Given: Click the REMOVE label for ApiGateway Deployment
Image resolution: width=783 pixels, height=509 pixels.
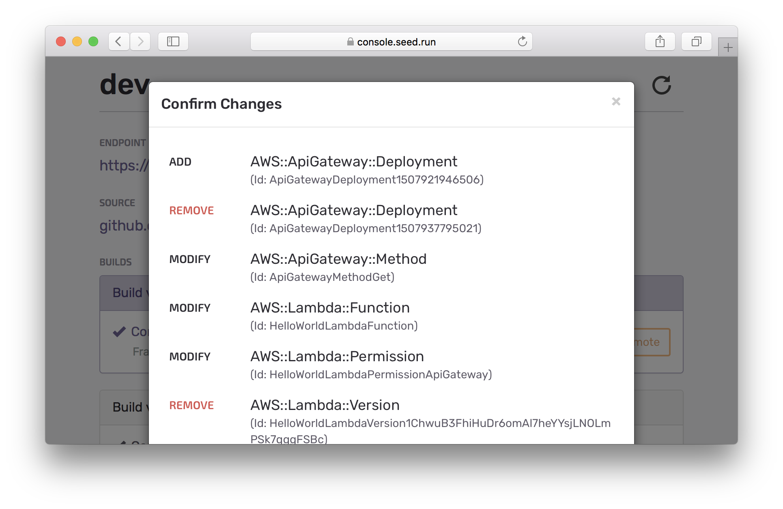Looking at the screenshot, I should [x=191, y=211].
